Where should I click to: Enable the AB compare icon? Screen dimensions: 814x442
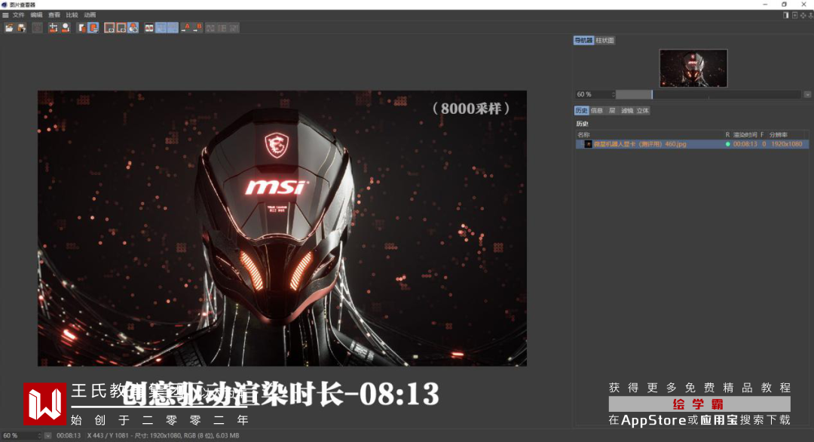pyautogui.click(x=149, y=28)
